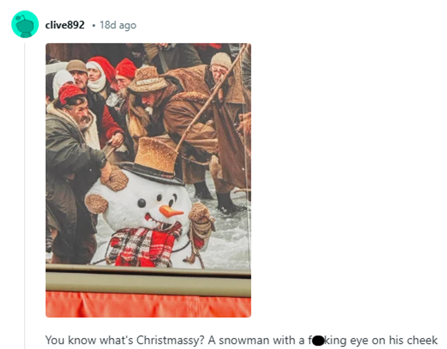Click the snowman's orange carrot nose
Image resolution: width=447 pixels, height=349 pixels.
(171, 212)
